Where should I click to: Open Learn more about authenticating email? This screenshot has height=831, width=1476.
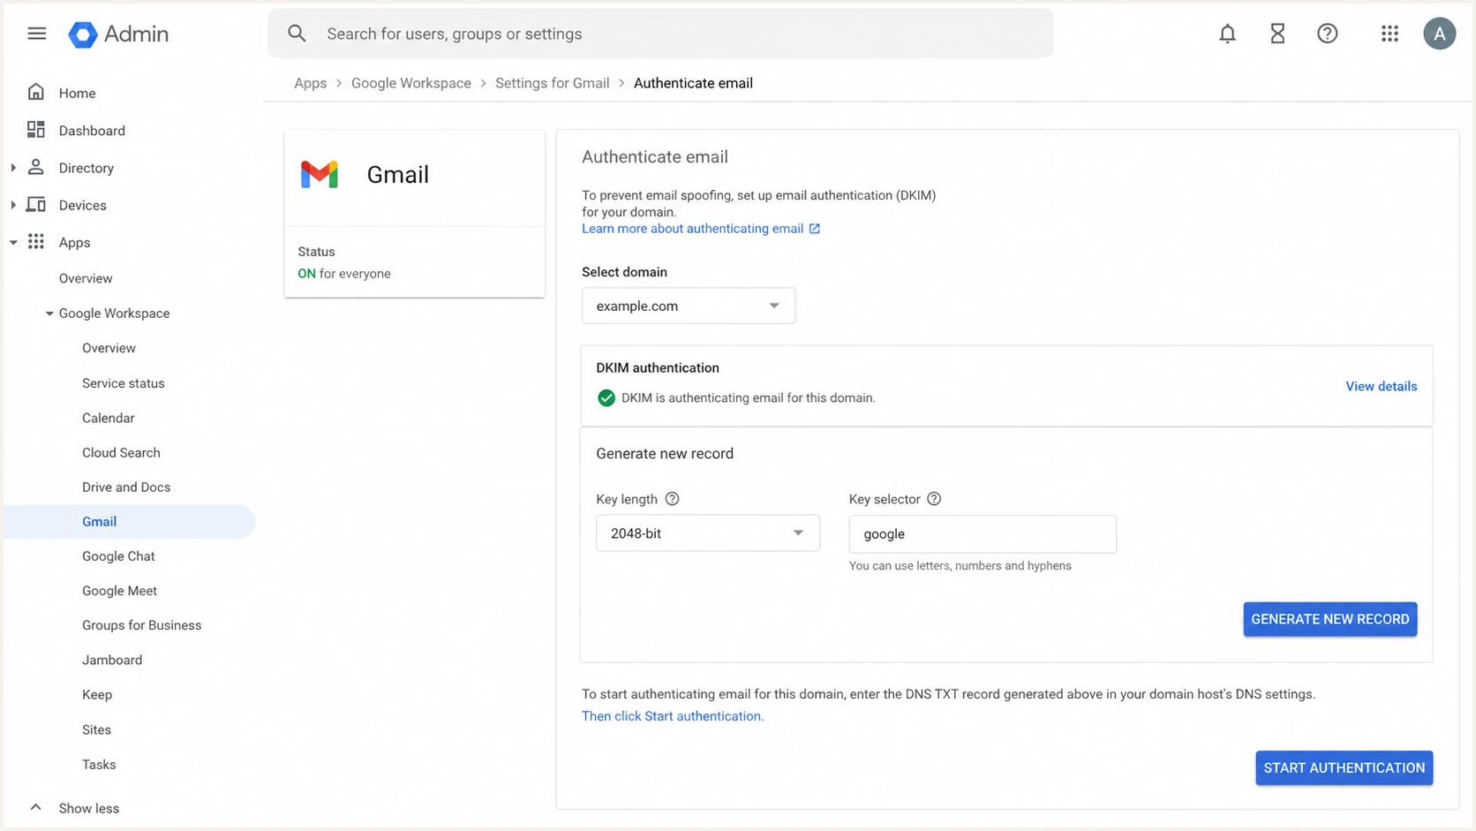point(692,229)
